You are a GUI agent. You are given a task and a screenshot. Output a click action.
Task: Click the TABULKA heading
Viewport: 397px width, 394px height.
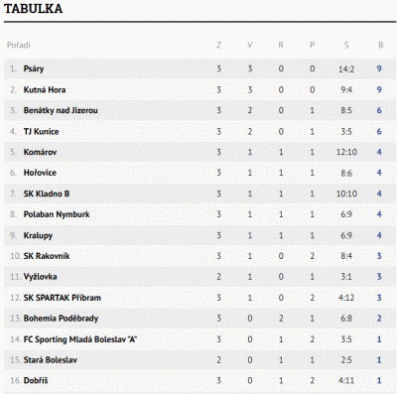33,9
